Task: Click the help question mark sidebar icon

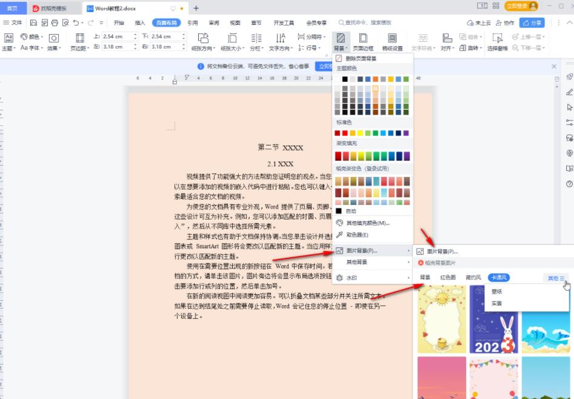Action: [569, 184]
